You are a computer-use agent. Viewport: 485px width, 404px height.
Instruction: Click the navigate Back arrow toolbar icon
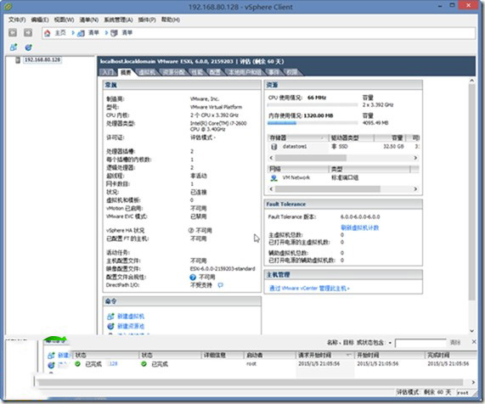click(13, 32)
